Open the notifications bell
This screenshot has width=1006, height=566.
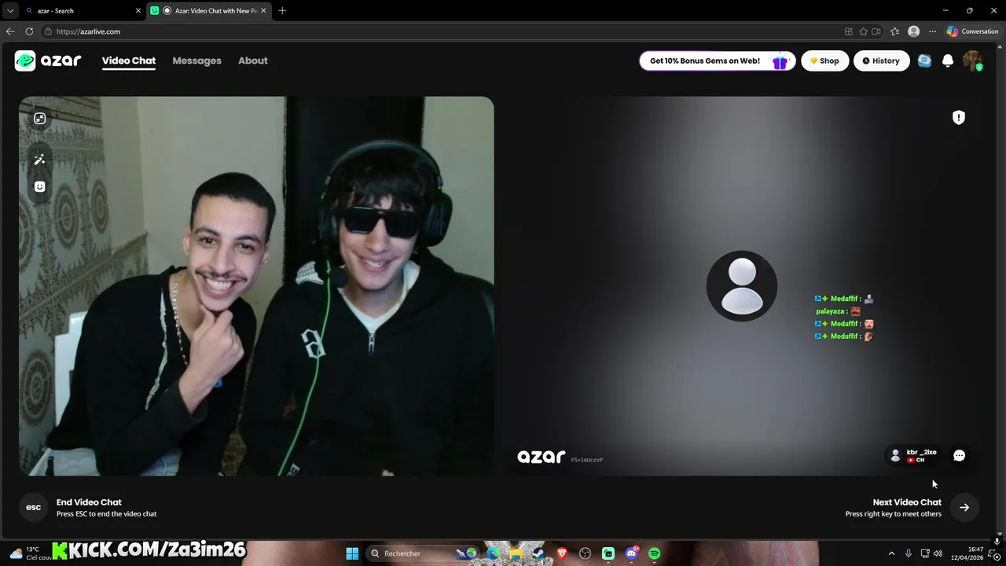pos(948,61)
